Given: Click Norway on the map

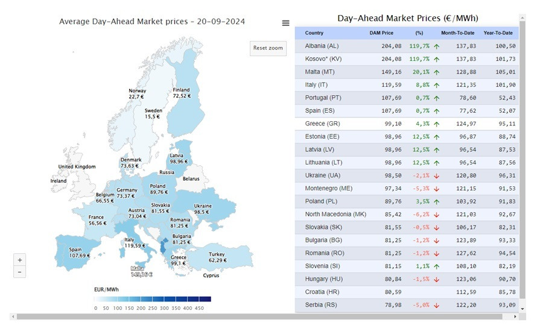Looking at the screenshot, I should pos(137,94).
